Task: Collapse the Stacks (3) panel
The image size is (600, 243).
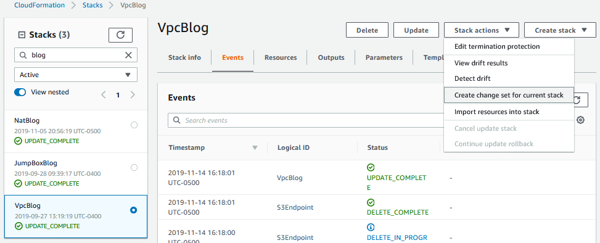Action: point(22,35)
